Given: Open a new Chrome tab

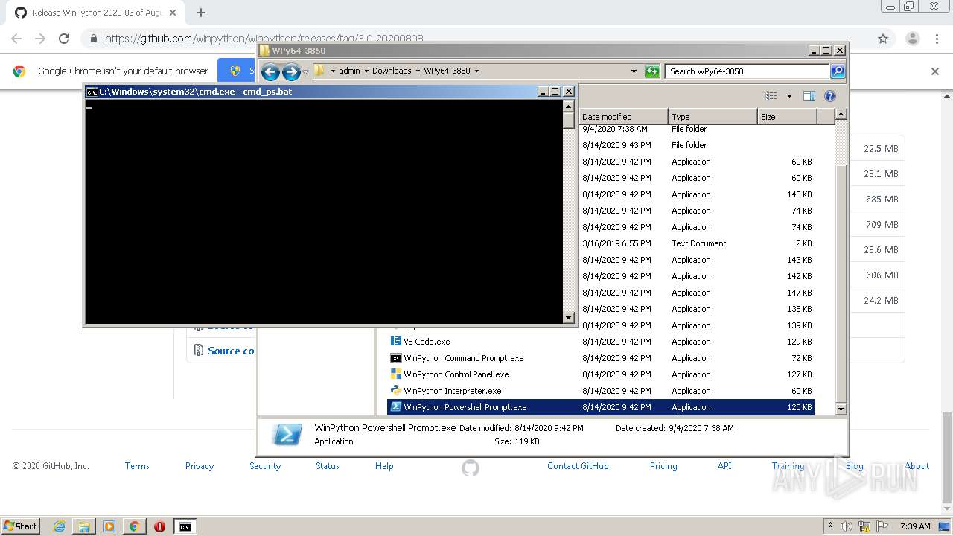Looking at the screenshot, I should click(x=201, y=13).
